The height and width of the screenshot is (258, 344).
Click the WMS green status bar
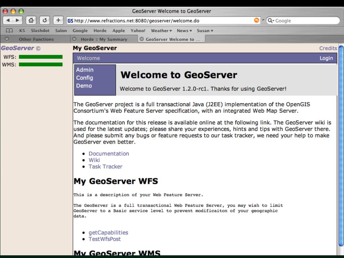[41, 64]
